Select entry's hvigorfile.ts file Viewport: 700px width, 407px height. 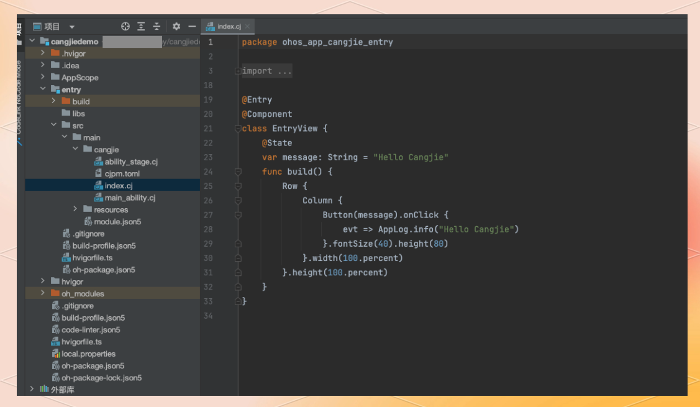(x=87, y=258)
